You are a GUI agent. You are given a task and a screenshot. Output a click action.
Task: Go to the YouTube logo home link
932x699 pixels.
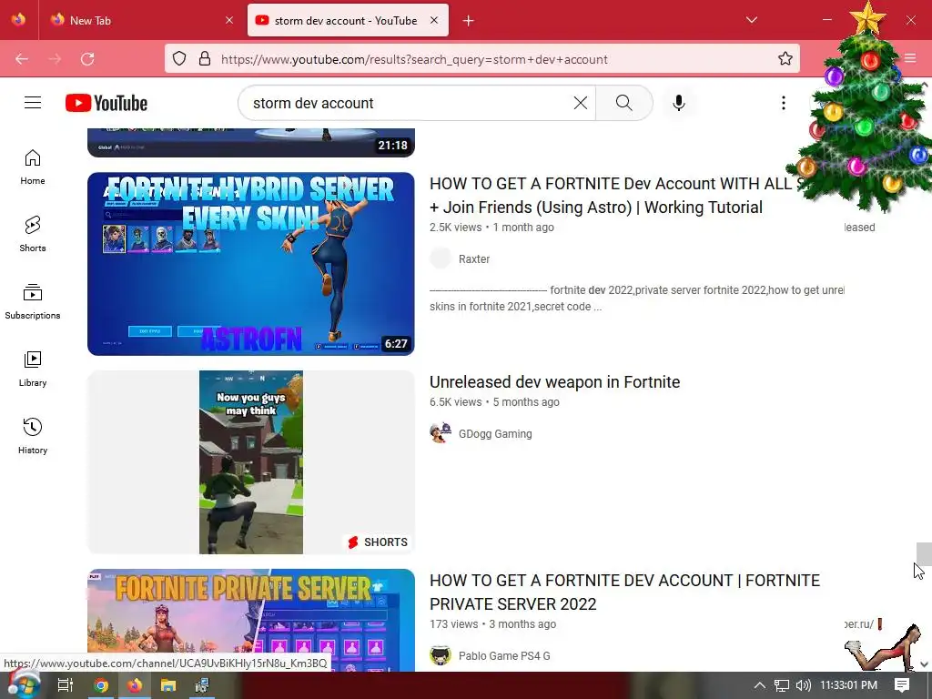point(106,103)
